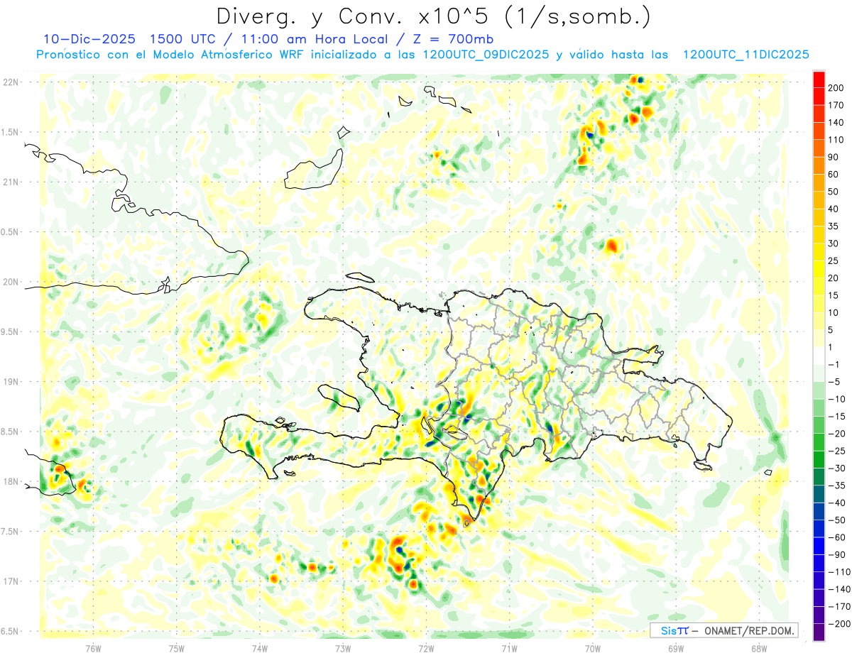Click the '90' color scale label
This screenshot has width=852, height=658.
[x=834, y=157]
